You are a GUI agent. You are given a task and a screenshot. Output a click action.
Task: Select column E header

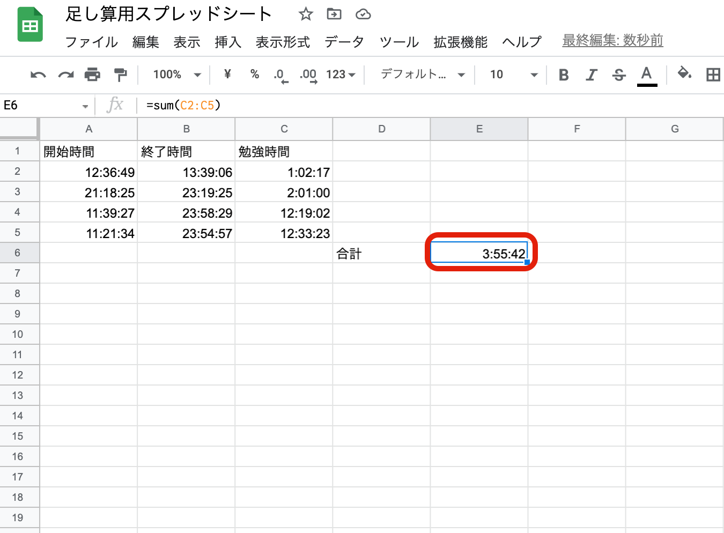point(479,129)
